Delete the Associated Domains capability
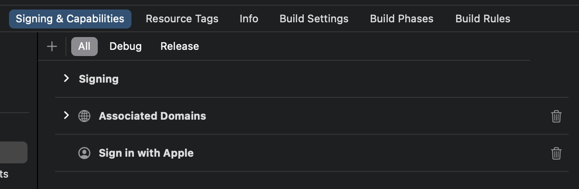The image size is (579, 189). coord(556,116)
